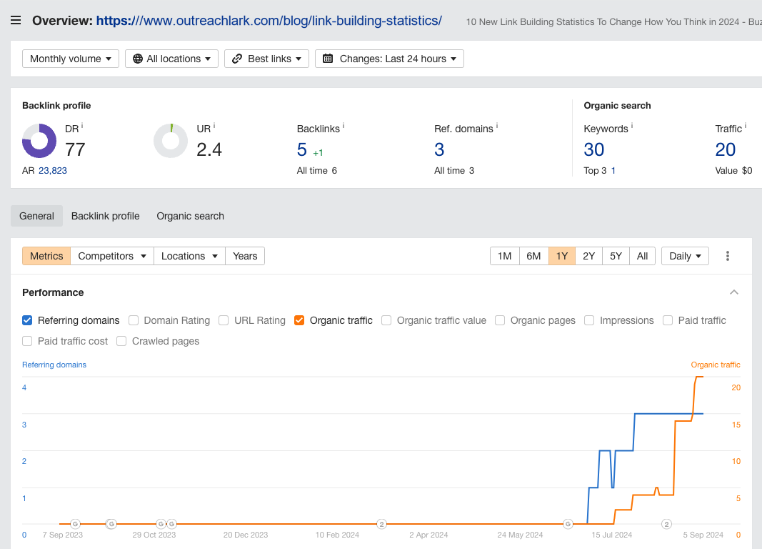Switch to Organic search tab
The width and height of the screenshot is (762, 549).
pos(191,216)
